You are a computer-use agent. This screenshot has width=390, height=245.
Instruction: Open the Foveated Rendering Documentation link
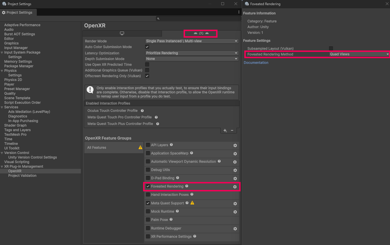click(256, 62)
